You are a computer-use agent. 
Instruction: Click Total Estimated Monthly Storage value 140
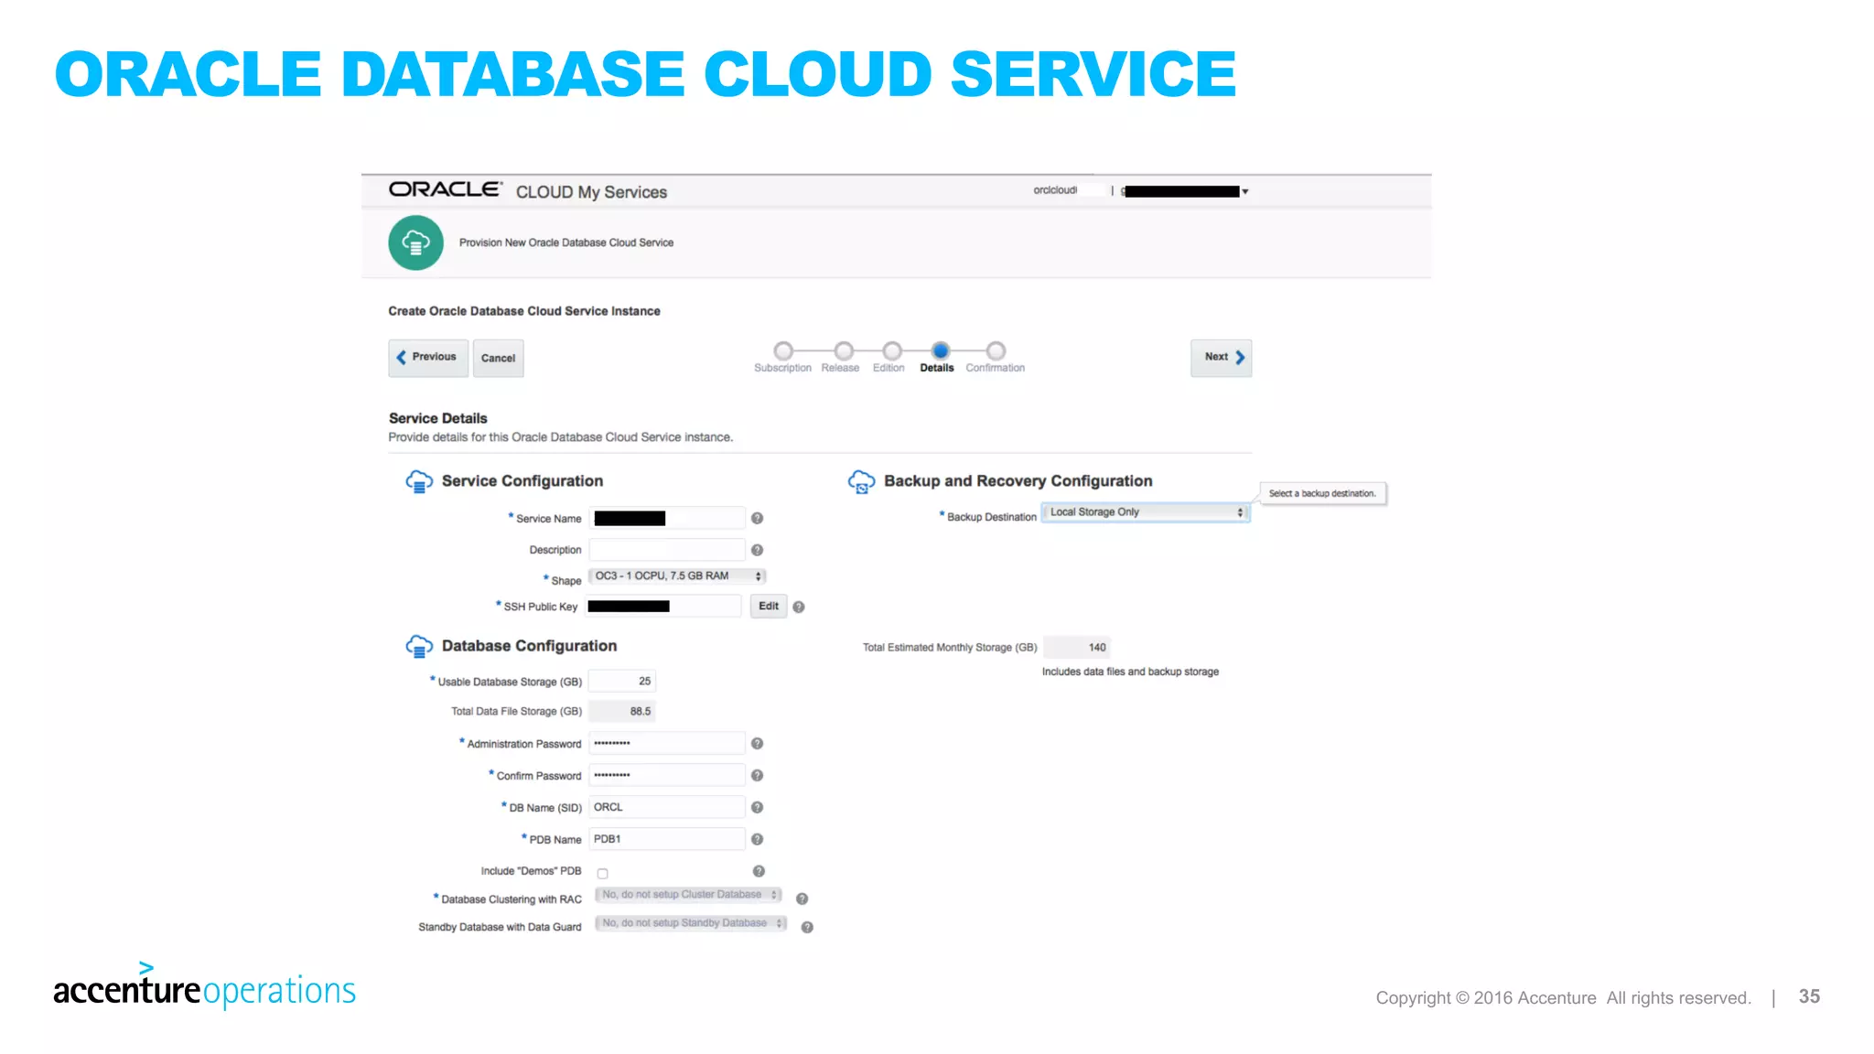[1078, 647]
